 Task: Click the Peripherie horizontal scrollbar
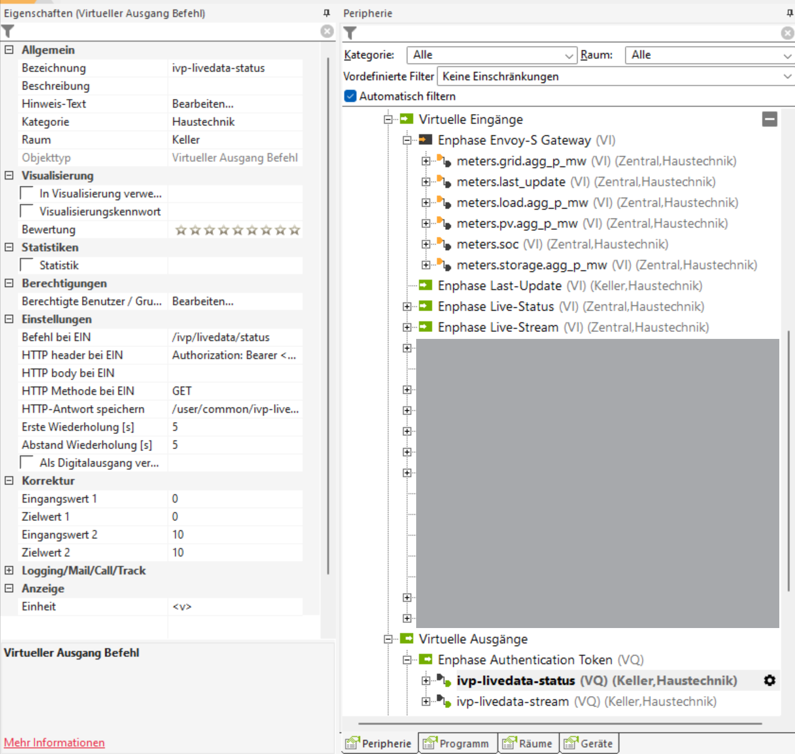click(561, 724)
